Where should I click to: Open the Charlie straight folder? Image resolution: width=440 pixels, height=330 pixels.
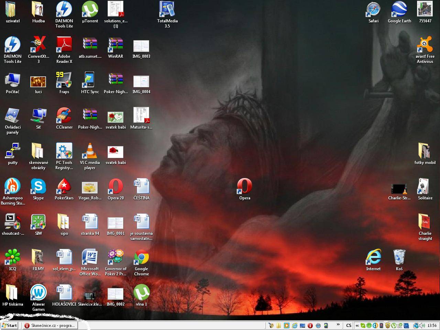tap(425, 227)
